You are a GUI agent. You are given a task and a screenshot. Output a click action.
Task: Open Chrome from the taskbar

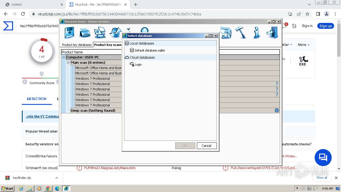coord(48,189)
